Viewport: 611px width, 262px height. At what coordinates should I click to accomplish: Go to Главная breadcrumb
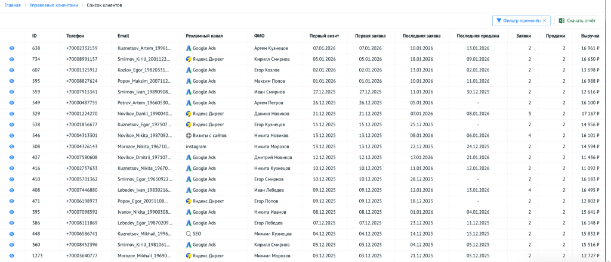pos(13,5)
